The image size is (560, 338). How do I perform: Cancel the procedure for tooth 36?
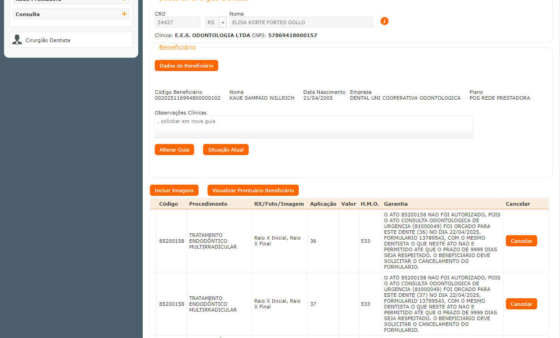click(521, 241)
